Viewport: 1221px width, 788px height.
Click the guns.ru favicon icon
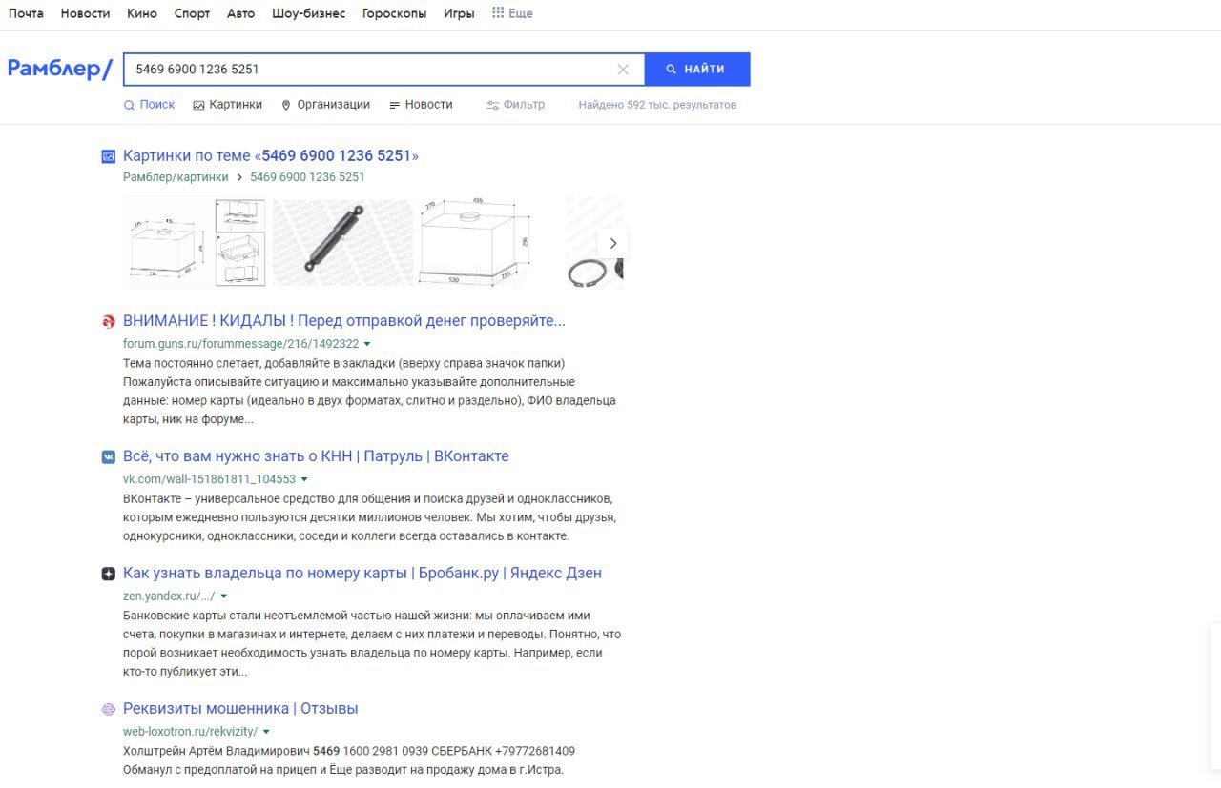click(x=109, y=322)
